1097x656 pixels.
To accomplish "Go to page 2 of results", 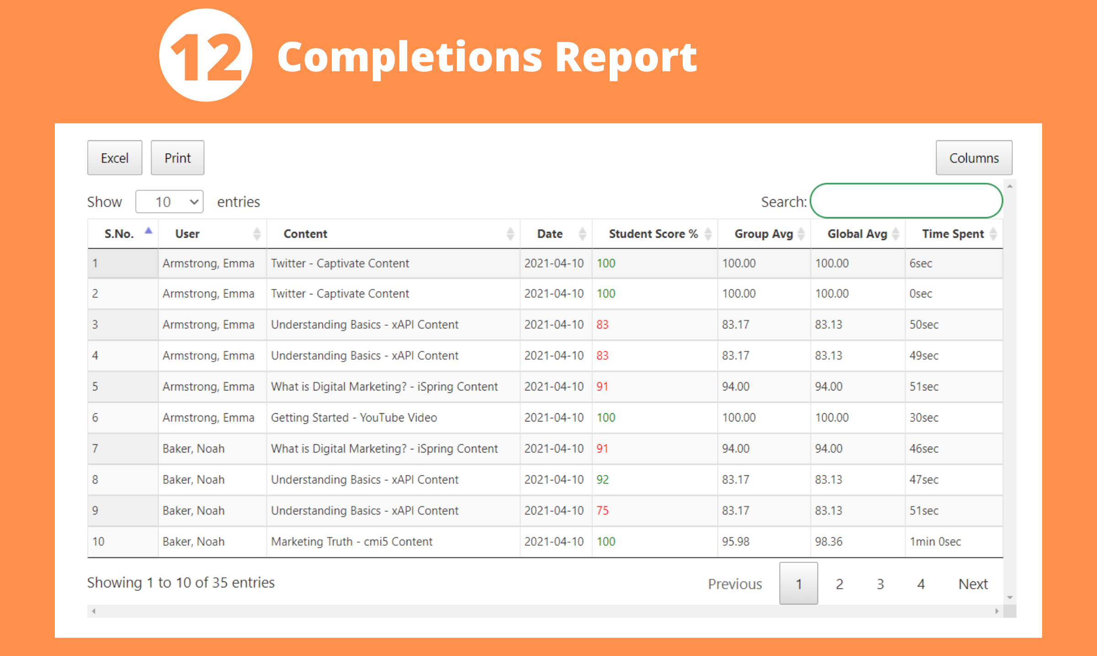I will pyautogui.click(x=839, y=584).
